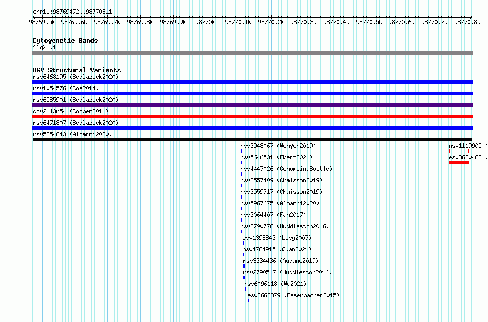Click esv3668879 (Besenbacher2015) label
Screen dimensions: 488x322
[x=293, y=295]
